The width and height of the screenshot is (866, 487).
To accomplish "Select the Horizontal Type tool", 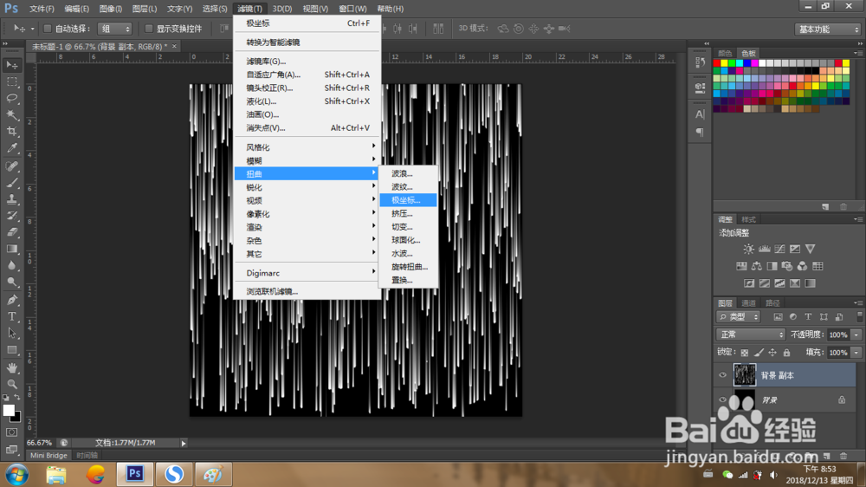I will point(11,317).
